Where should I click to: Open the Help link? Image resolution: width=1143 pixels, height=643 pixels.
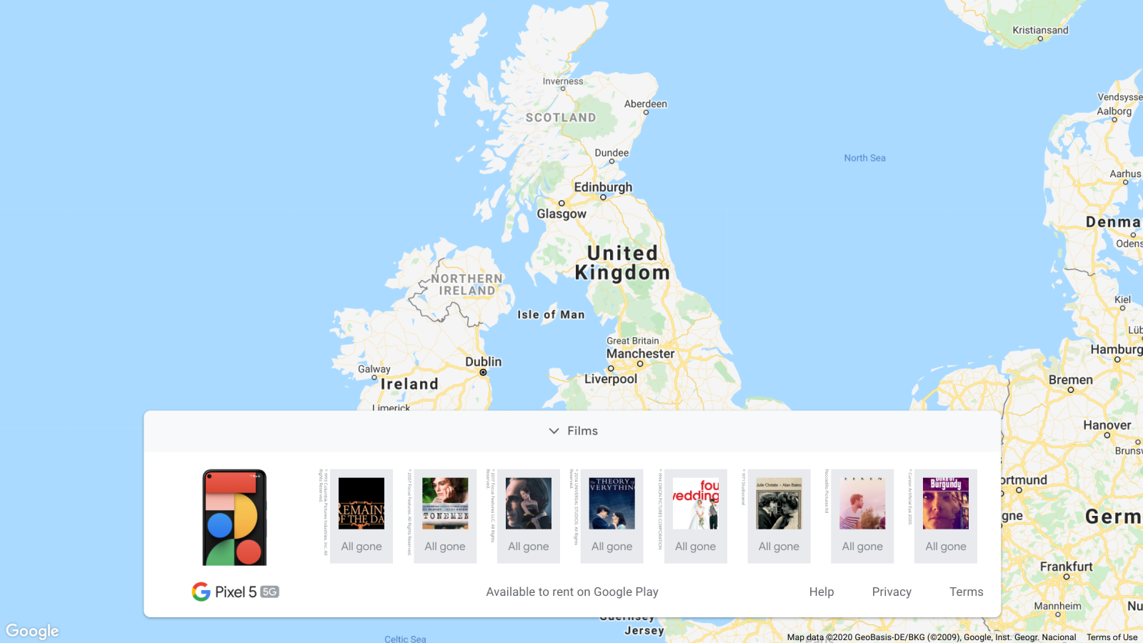pyautogui.click(x=822, y=592)
